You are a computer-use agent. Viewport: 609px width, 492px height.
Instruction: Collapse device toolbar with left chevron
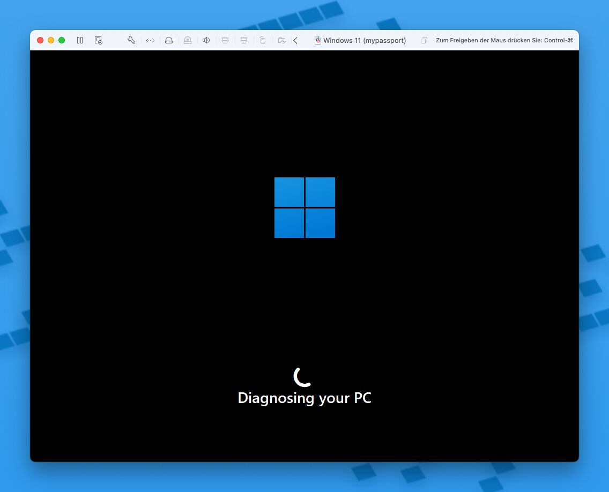[x=295, y=40]
